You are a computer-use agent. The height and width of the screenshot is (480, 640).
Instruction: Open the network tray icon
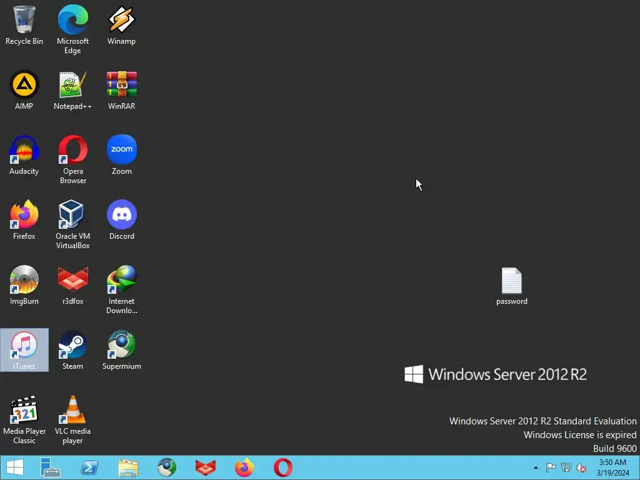(x=566, y=467)
